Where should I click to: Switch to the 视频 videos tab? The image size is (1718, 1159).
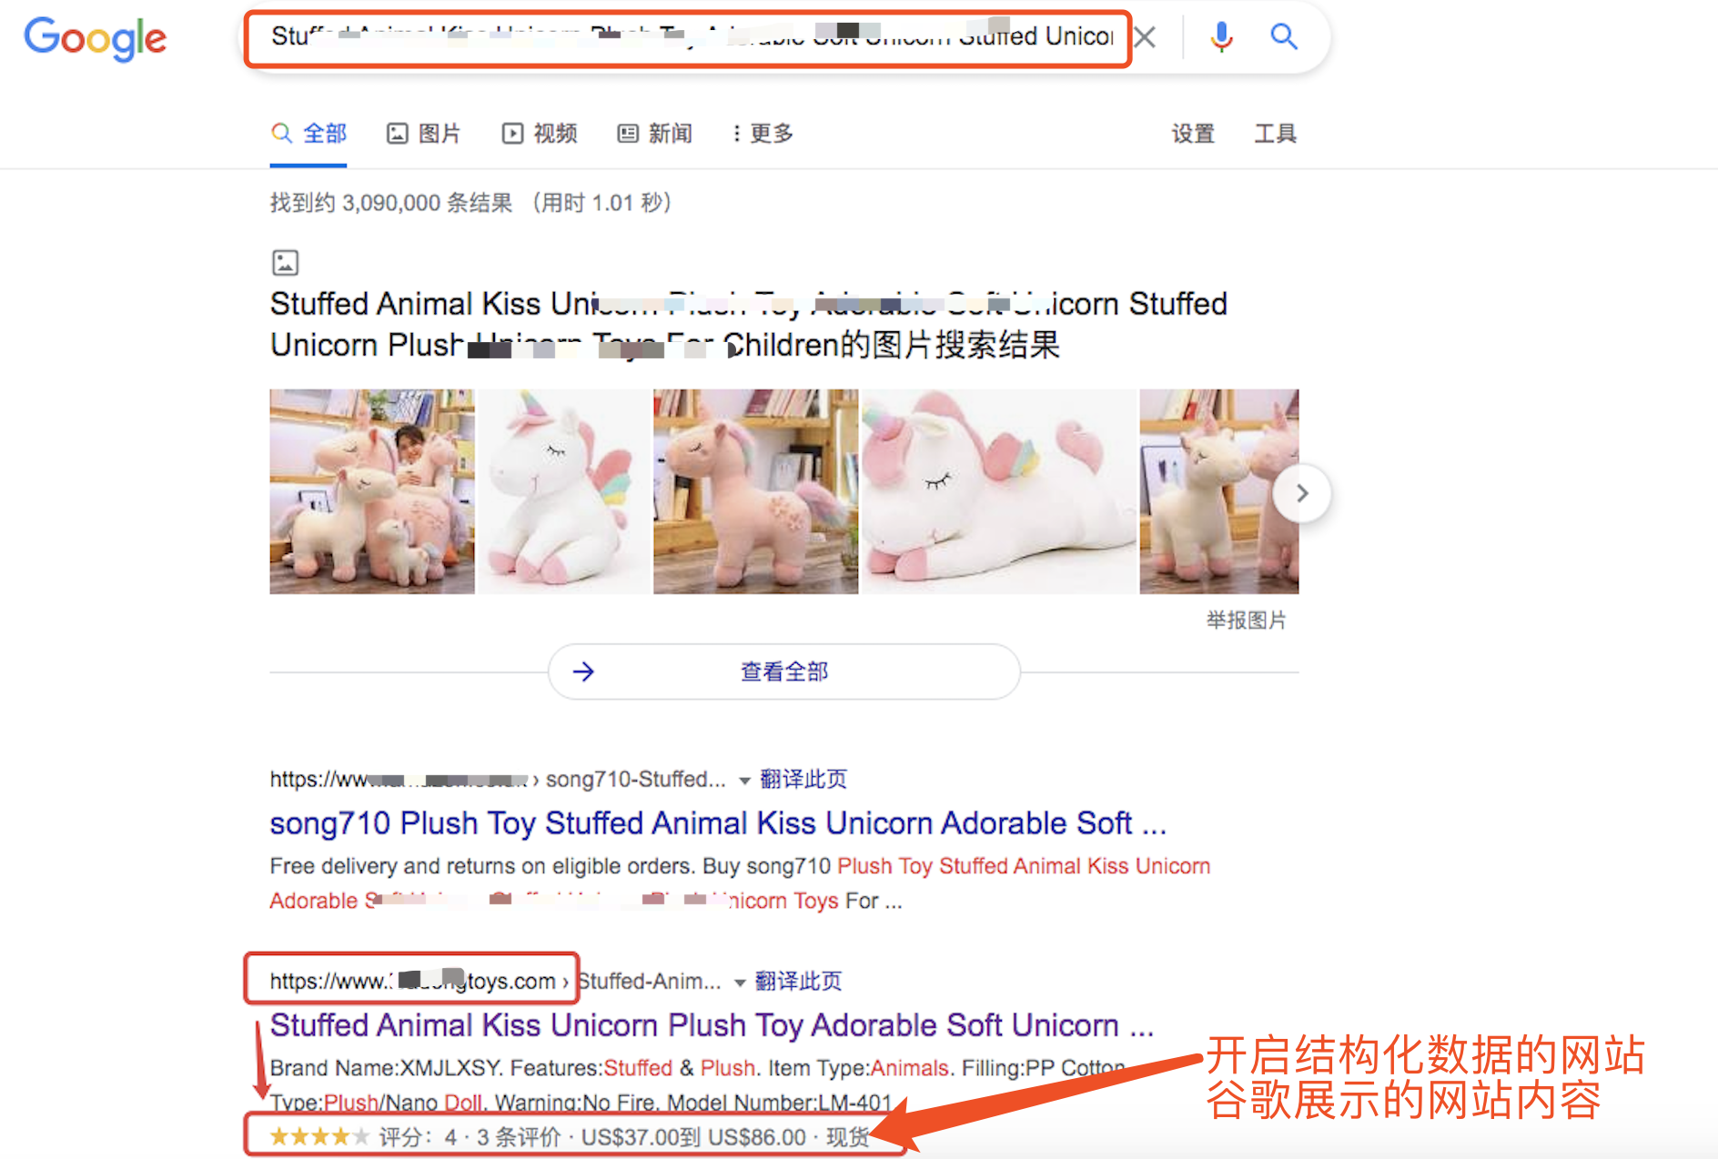point(540,134)
